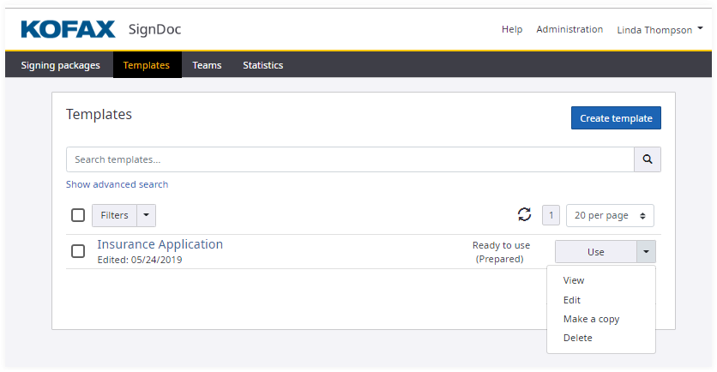Choose Make a copy menu entry
Image resolution: width=717 pixels, height=372 pixels.
pyautogui.click(x=591, y=319)
